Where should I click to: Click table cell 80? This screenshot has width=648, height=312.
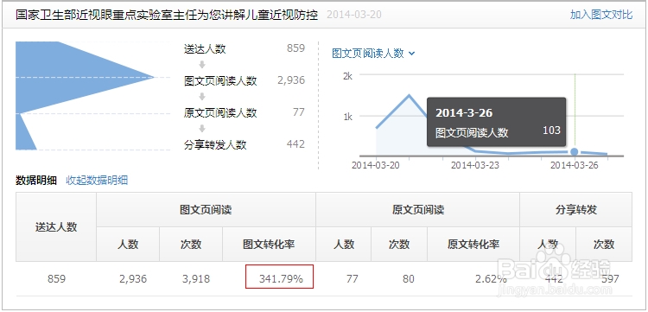pyautogui.click(x=409, y=279)
